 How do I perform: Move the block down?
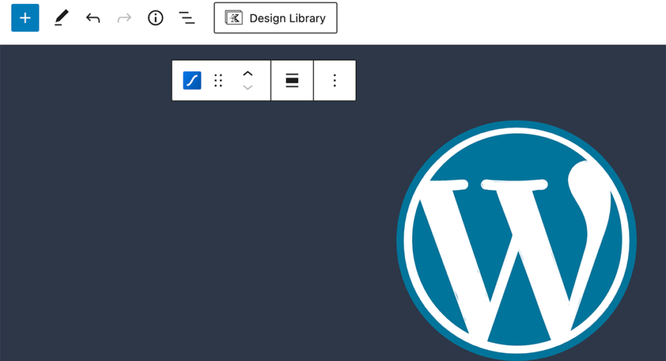click(248, 88)
